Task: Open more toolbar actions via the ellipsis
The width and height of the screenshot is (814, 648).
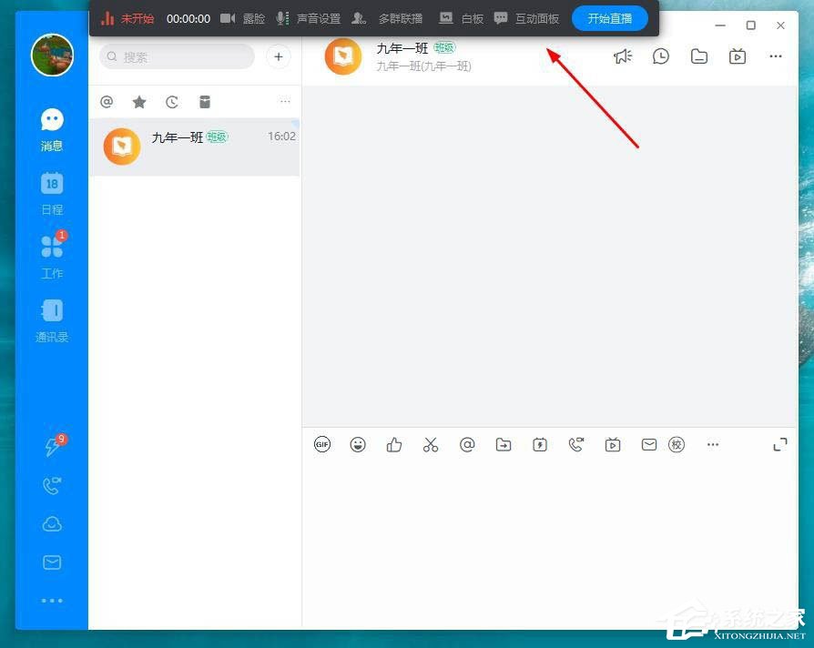Action: tap(713, 444)
